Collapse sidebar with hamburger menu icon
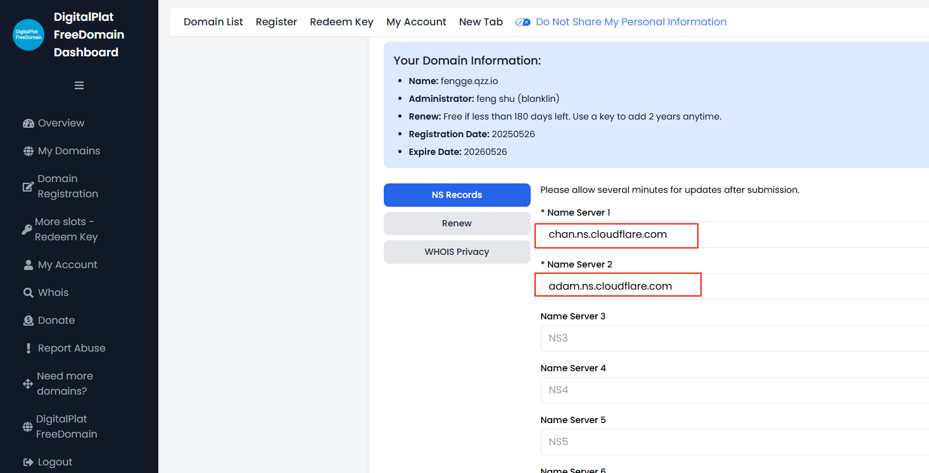 (x=79, y=85)
